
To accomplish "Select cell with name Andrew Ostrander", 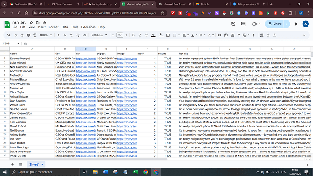I will click(x=32, y=71).
